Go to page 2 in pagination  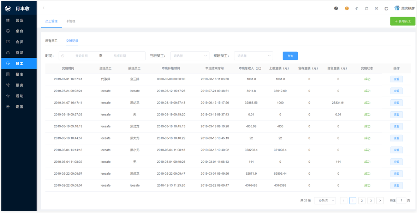(x=362, y=201)
